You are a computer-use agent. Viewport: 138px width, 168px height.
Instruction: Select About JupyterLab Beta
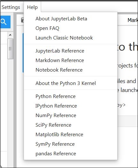tap(70, 19)
